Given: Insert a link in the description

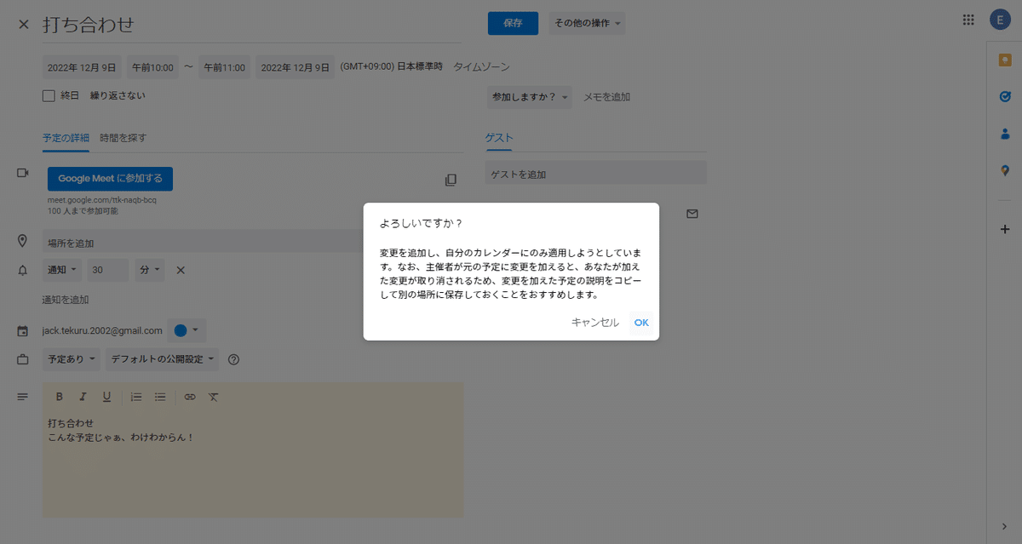Looking at the screenshot, I should (x=189, y=396).
